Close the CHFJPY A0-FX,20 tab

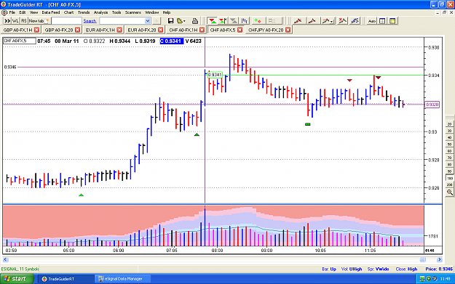click(288, 30)
